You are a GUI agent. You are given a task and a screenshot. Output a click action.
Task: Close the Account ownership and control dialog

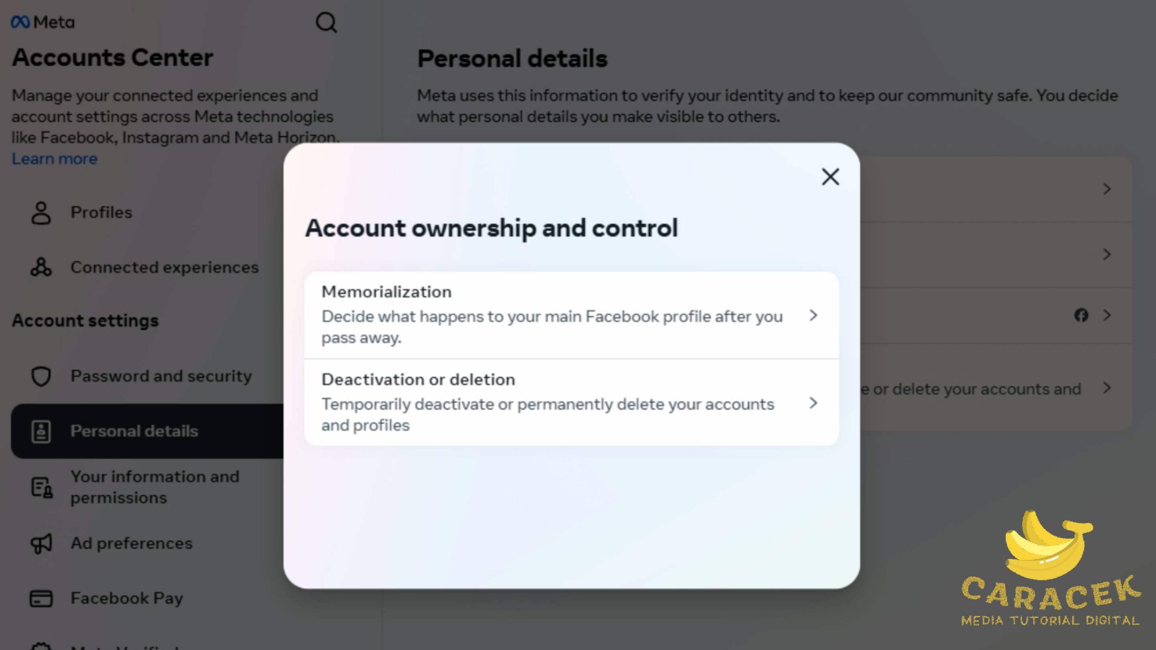830,177
